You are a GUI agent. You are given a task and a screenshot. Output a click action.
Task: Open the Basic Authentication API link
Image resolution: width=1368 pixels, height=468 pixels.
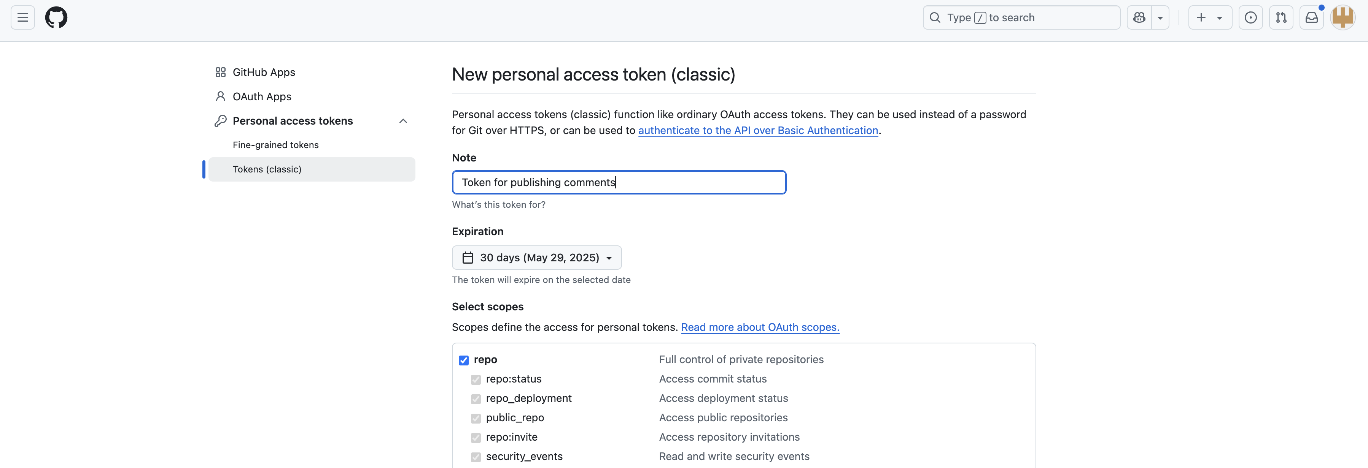point(758,130)
